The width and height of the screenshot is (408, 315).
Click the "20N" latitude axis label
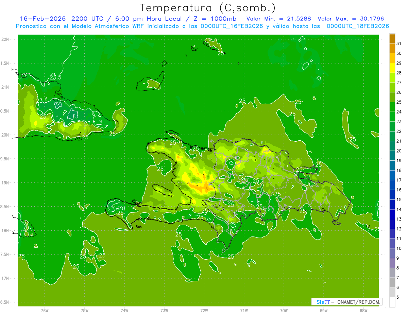click(6, 135)
